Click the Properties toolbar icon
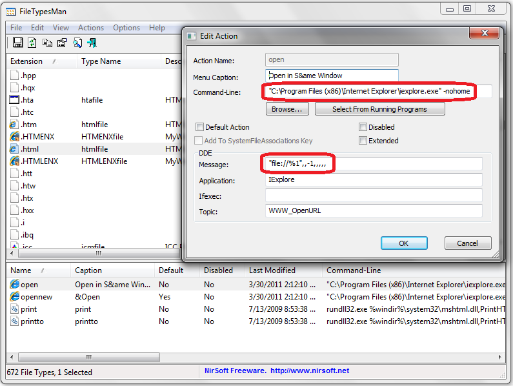This screenshot has height=386, width=513. click(x=62, y=43)
